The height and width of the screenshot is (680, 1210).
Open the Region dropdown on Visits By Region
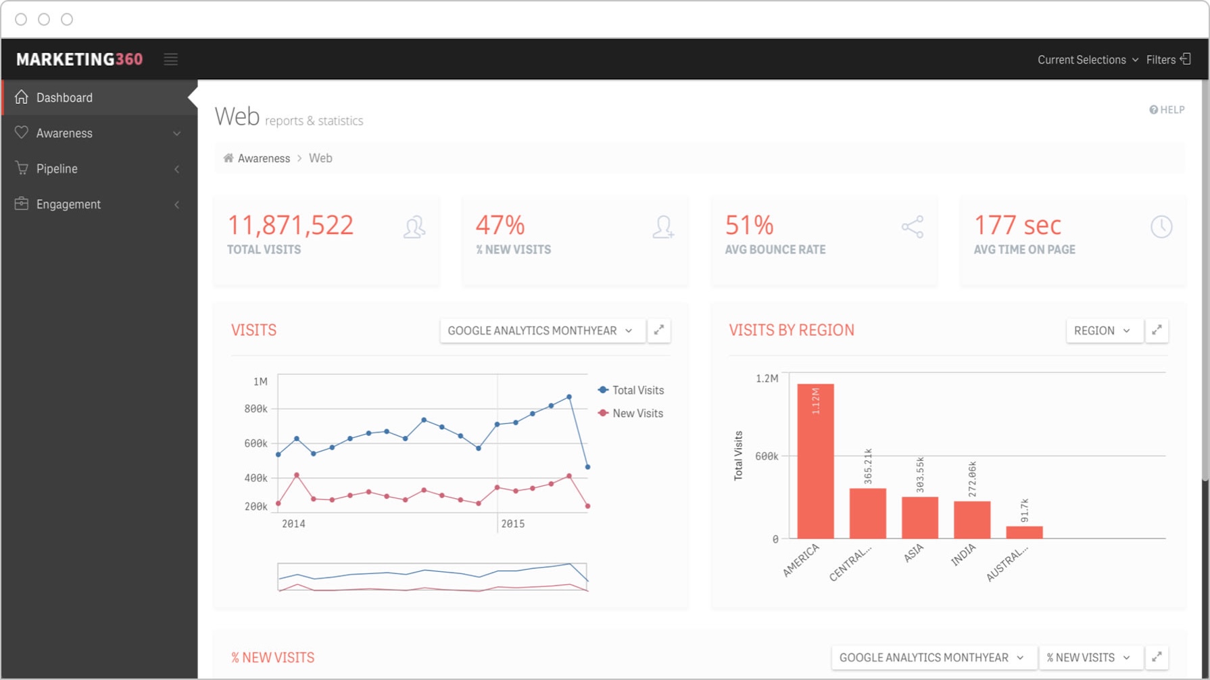click(x=1104, y=331)
